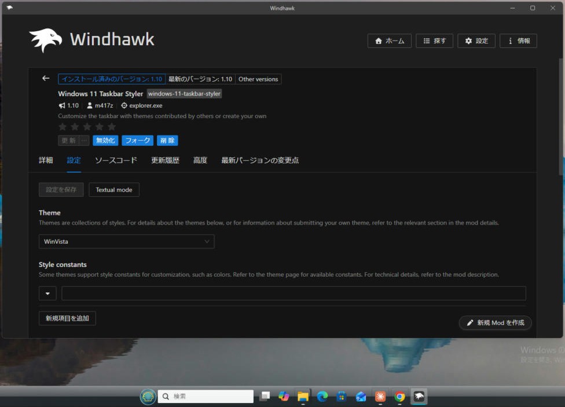Viewport: 565px width, 407px height.
Task: Launch Google Chrome from the taskbar
Action: 399,397
